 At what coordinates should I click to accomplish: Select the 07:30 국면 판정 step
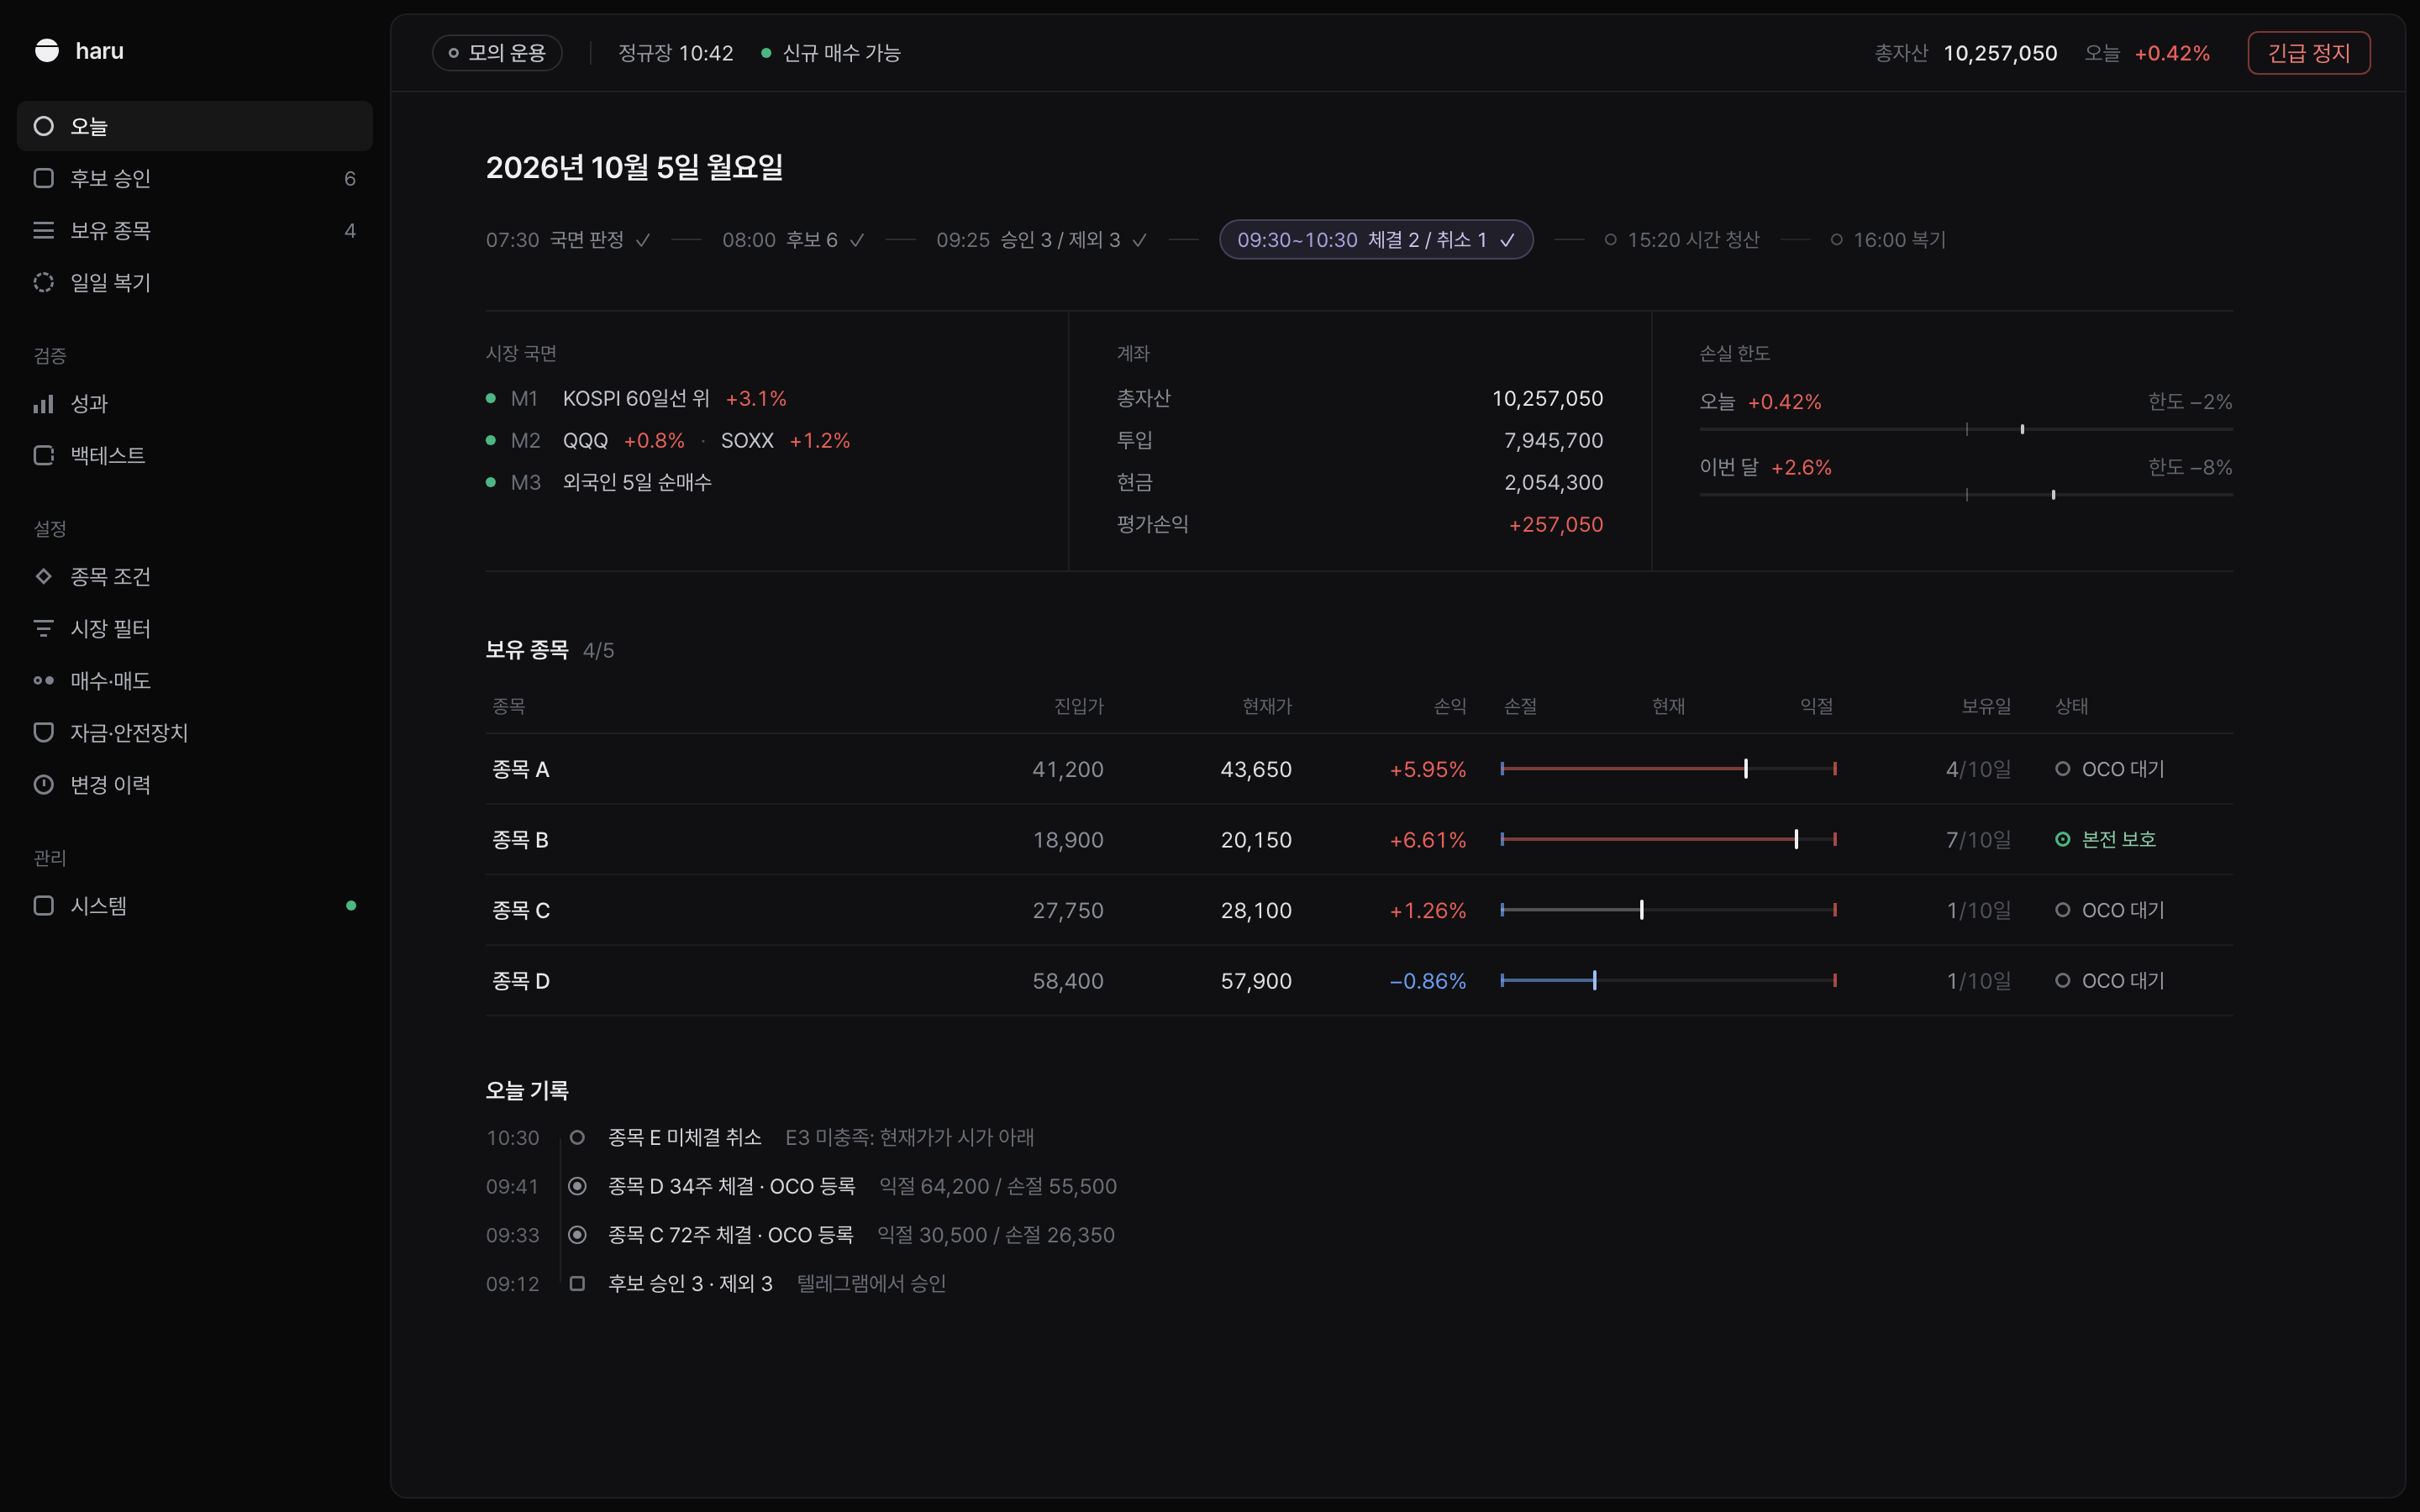coord(568,240)
